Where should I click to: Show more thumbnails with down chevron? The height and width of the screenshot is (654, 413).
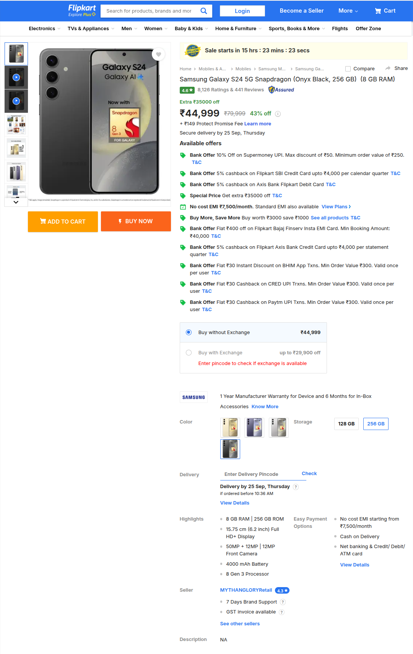tap(16, 202)
